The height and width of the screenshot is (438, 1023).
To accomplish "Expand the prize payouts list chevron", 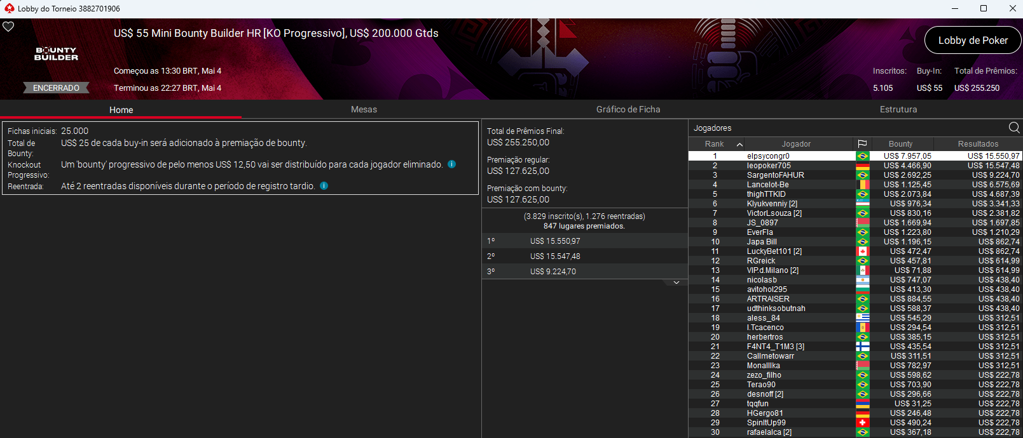I will tap(676, 282).
